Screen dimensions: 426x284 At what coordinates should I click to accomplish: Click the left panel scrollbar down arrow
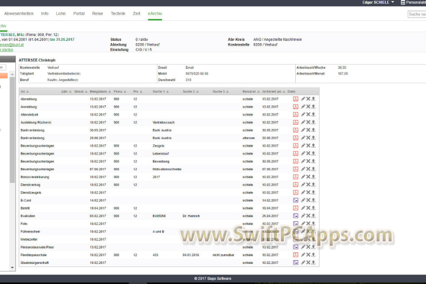coord(12,267)
